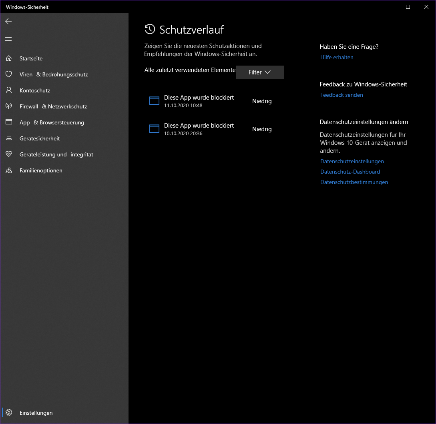Click 'Datenschutzeinstellungen ändern' heading
436x424 pixels.
[364, 122]
